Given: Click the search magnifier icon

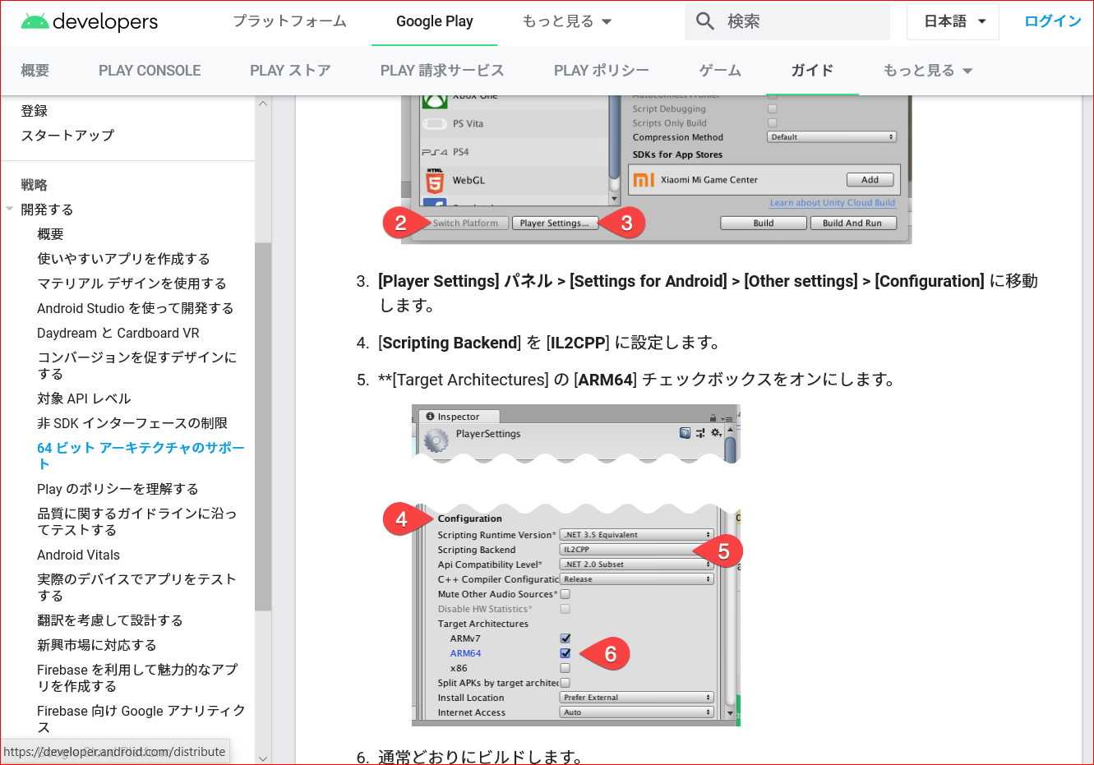Looking at the screenshot, I should (704, 21).
